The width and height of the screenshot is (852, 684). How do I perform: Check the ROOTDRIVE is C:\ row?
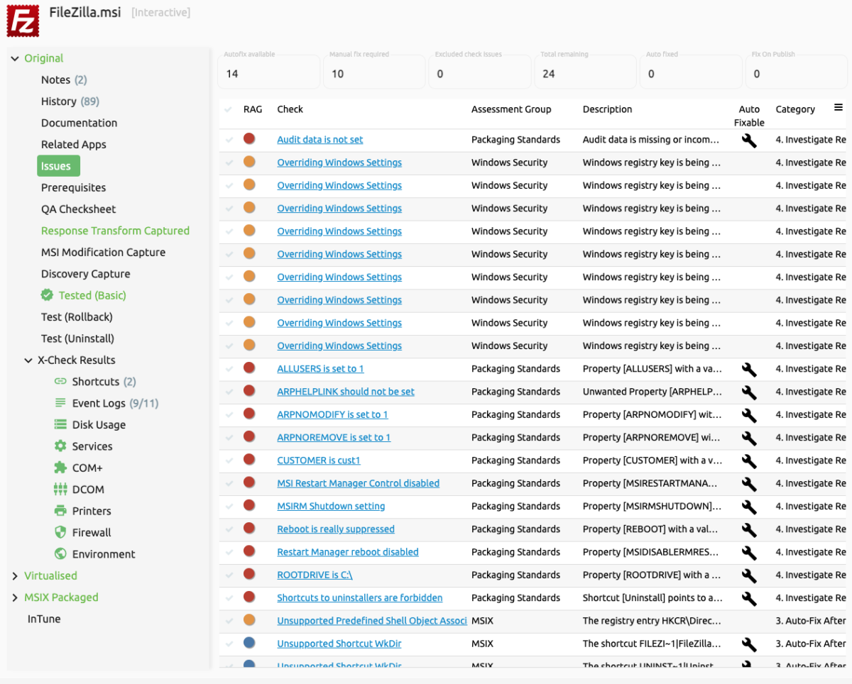click(x=229, y=575)
